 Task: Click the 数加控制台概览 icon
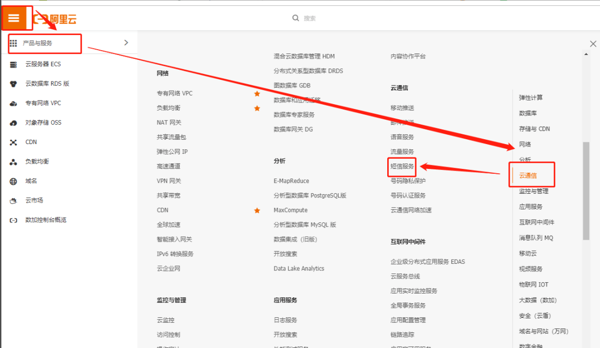(x=14, y=220)
